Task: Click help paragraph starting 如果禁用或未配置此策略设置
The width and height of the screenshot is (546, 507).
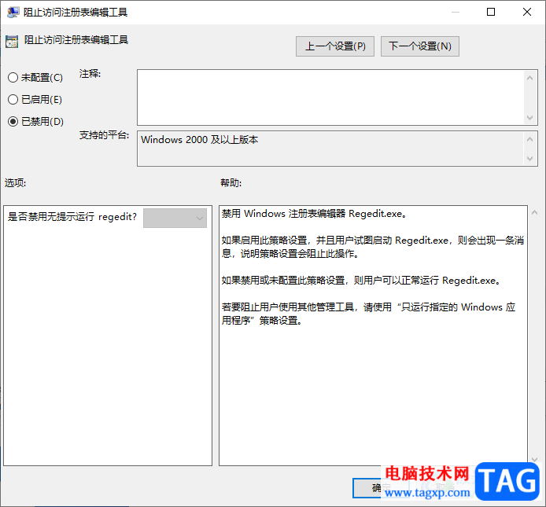Action: [361, 281]
